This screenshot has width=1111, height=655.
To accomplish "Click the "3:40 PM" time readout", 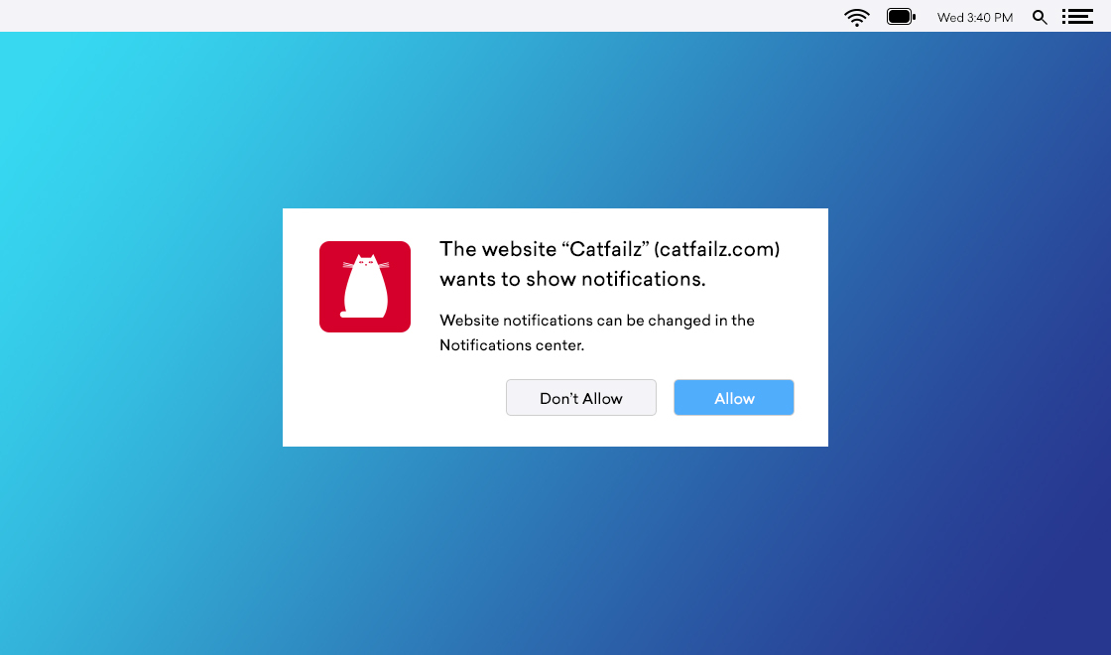I will click(x=990, y=18).
